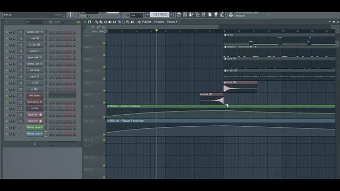The image size is (340, 191).
Task: Select the slip tool in playlist toolbar
Action: click(115, 22)
